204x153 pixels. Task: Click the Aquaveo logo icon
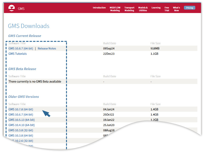11,8
